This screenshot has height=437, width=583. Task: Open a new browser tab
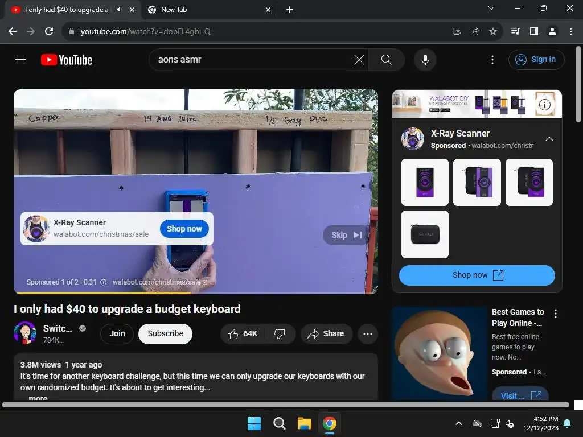pyautogui.click(x=290, y=10)
